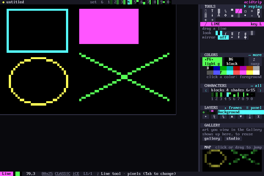
Task: Select the Line tool icon
Action: pyautogui.click(x=239, y=11)
